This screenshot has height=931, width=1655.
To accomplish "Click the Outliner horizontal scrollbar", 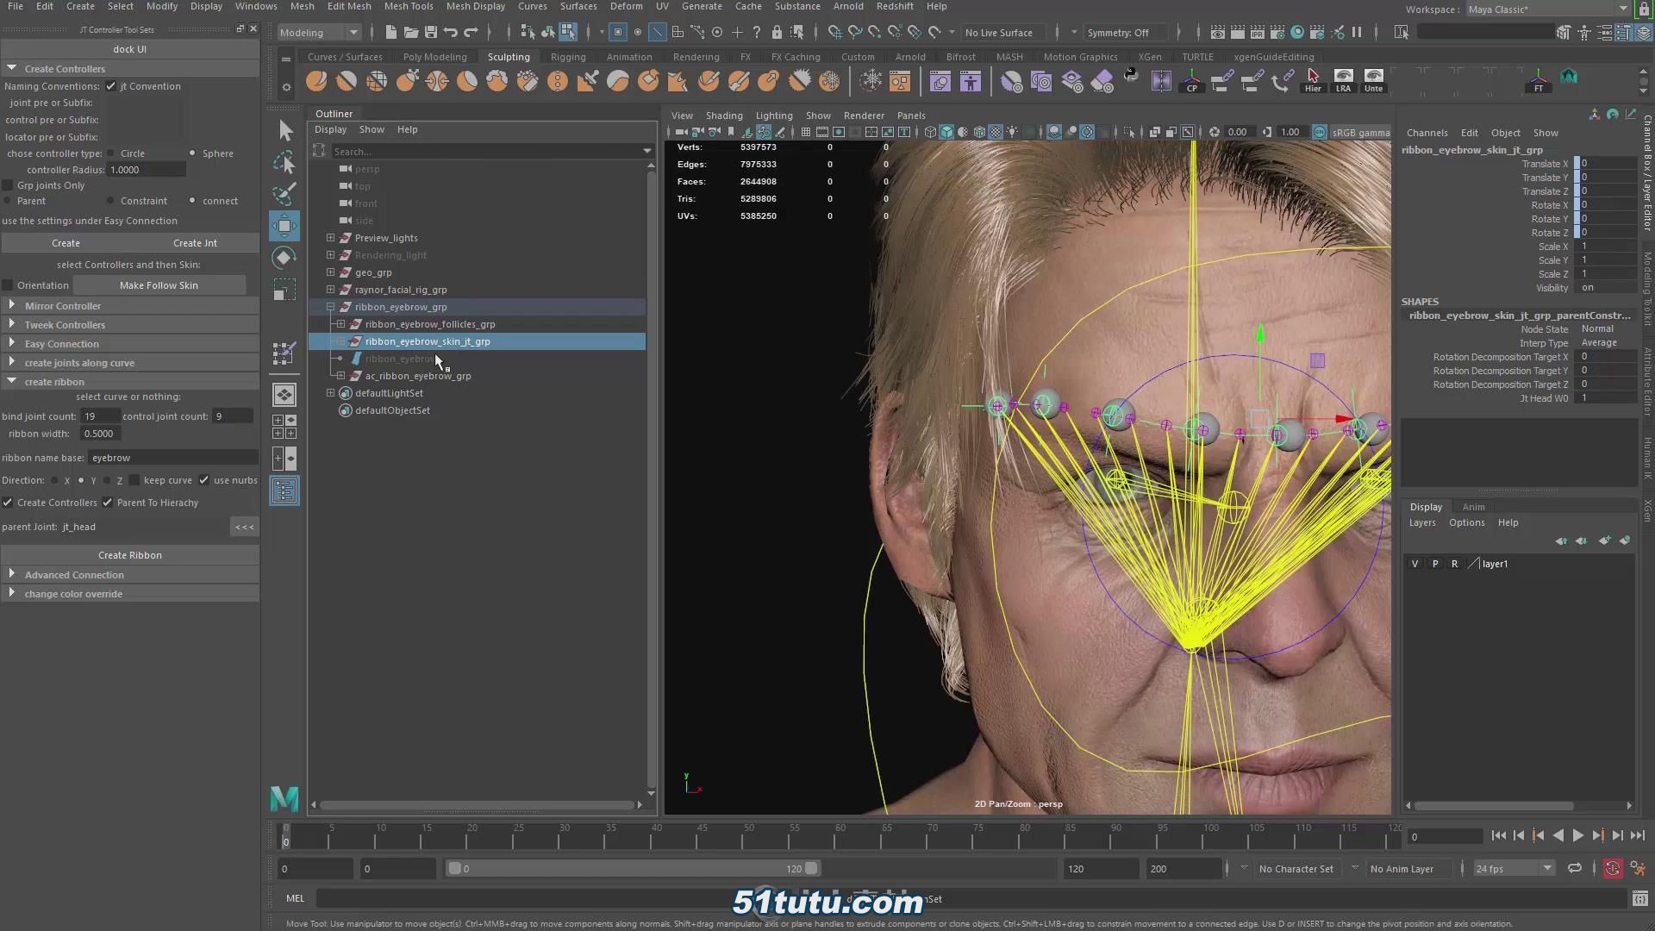I will tap(478, 805).
